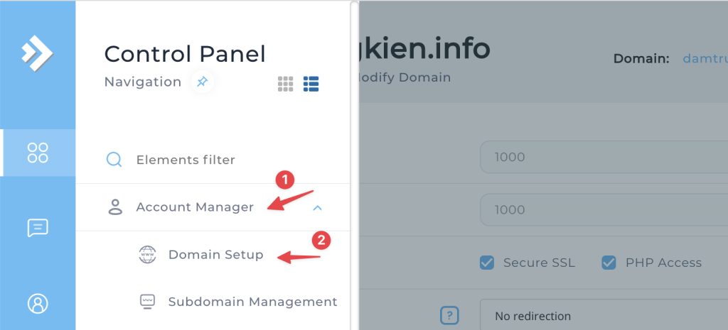Switch navigation to grid view
This screenshot has height=330, width=728.
click(x=286, y=84)
